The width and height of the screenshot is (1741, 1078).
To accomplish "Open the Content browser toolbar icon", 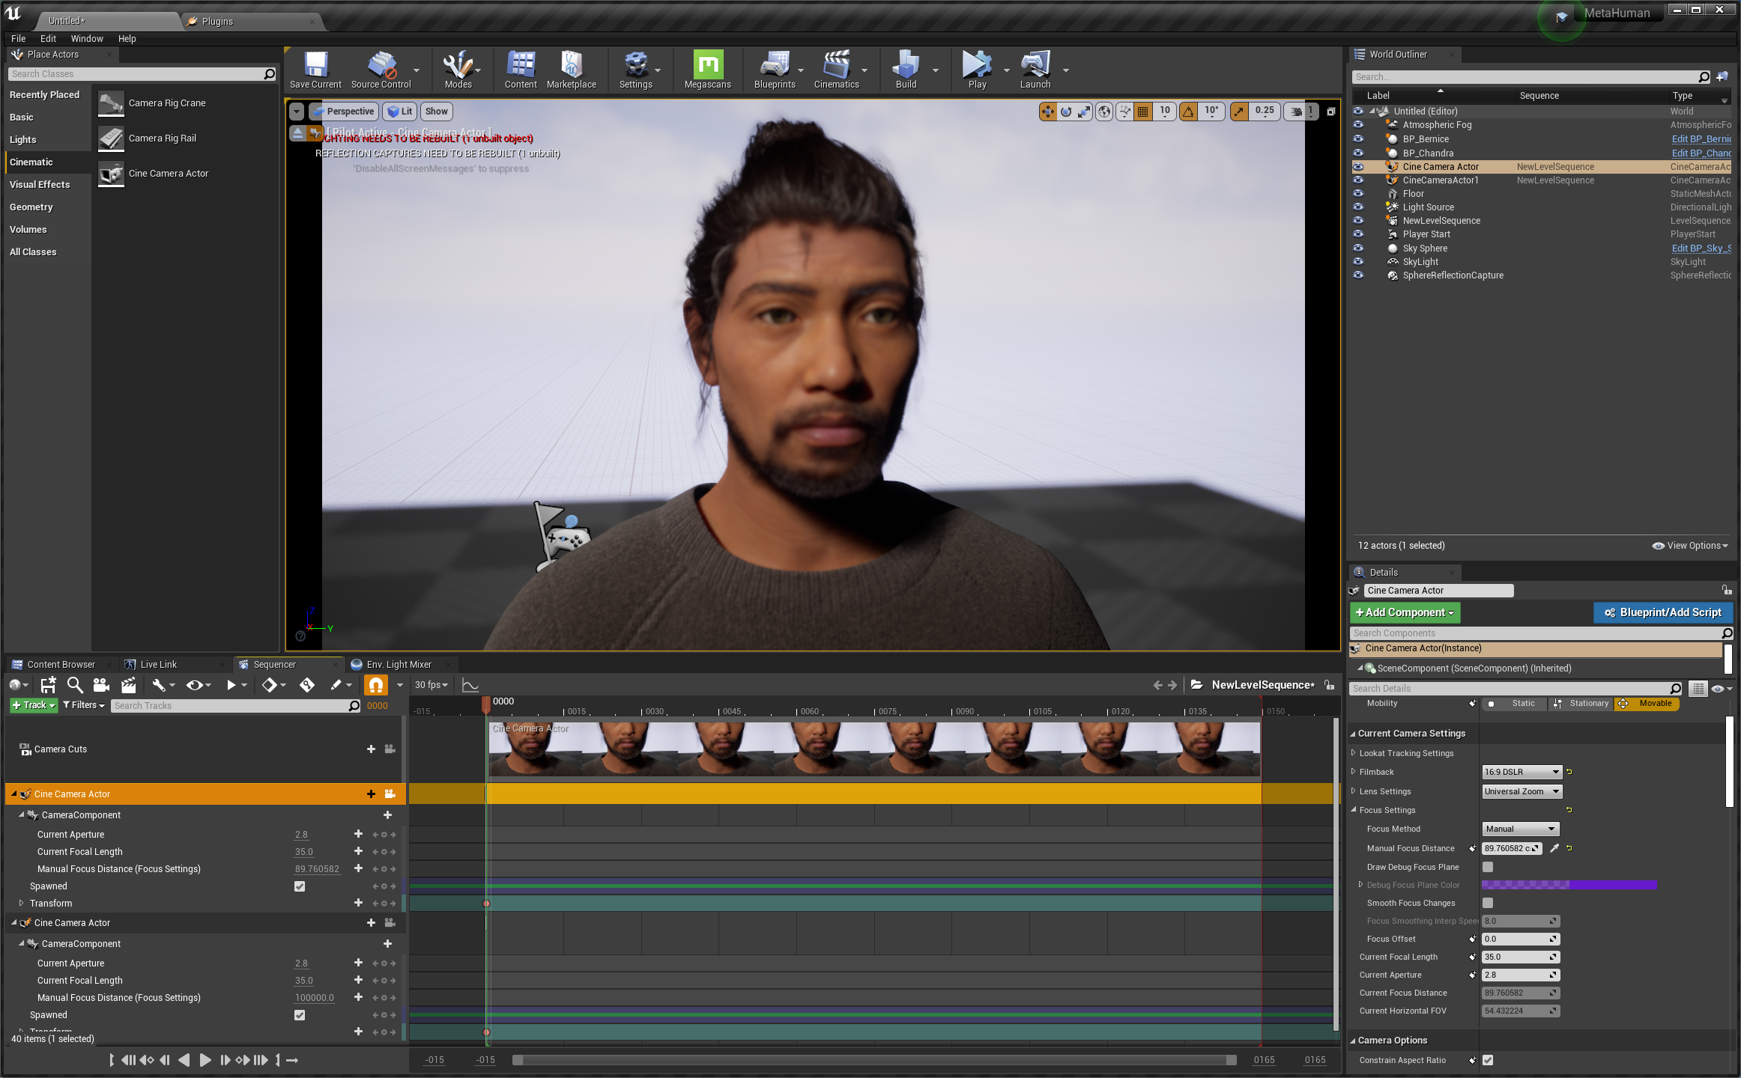I will [520, 66].
